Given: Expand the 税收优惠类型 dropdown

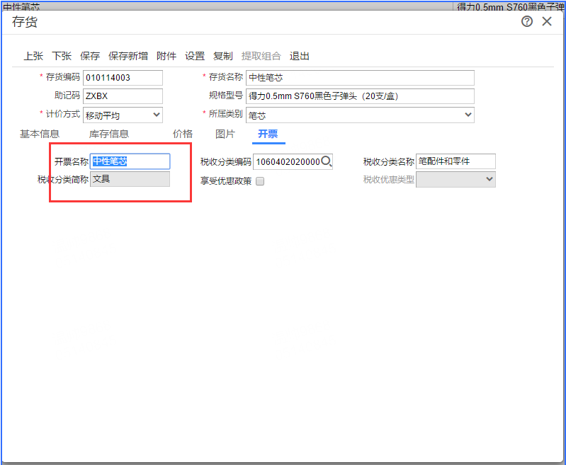Looking at the screenshot, I should pyautogui.click(x=489, y=180).
